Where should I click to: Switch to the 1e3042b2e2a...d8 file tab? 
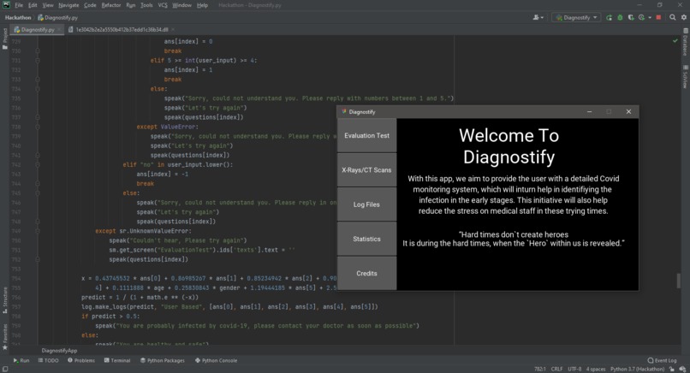122,29
